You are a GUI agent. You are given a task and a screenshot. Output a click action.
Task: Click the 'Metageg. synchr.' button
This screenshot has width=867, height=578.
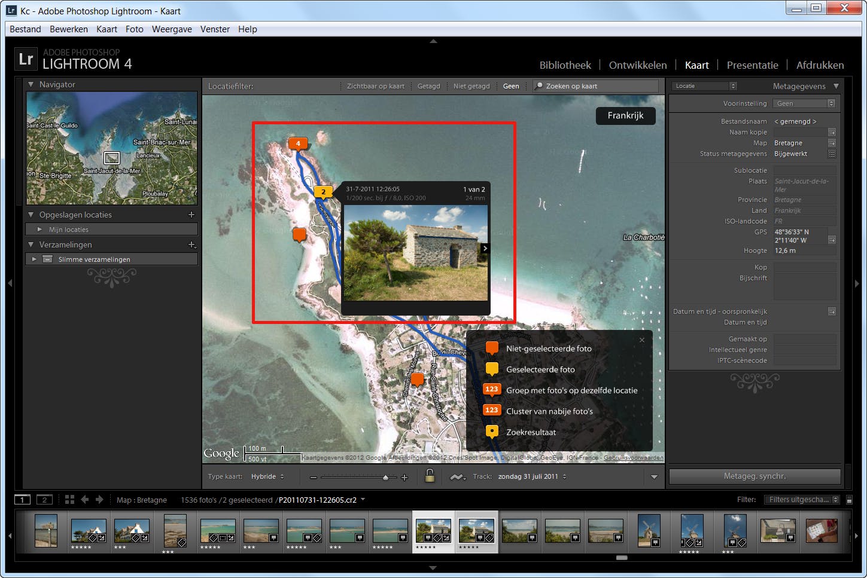tap(754, 476)
